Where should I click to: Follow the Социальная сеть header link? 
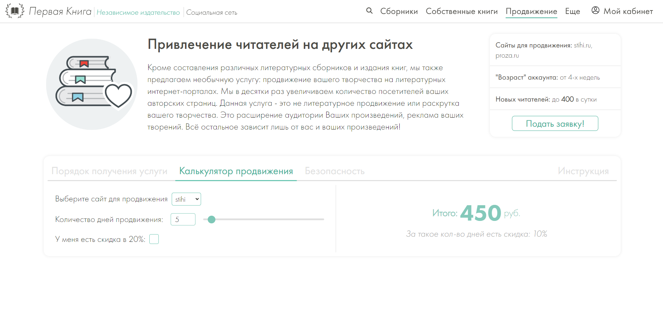(212, 13)
